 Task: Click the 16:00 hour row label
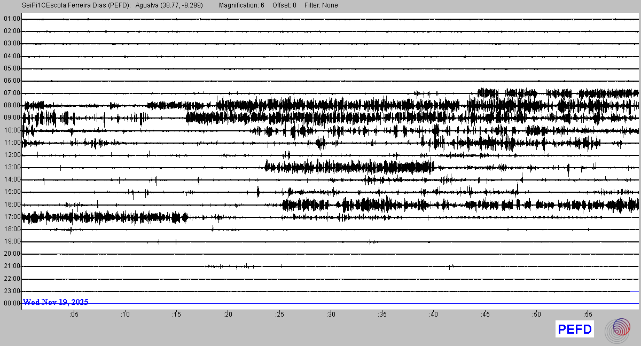pos(11,205)
